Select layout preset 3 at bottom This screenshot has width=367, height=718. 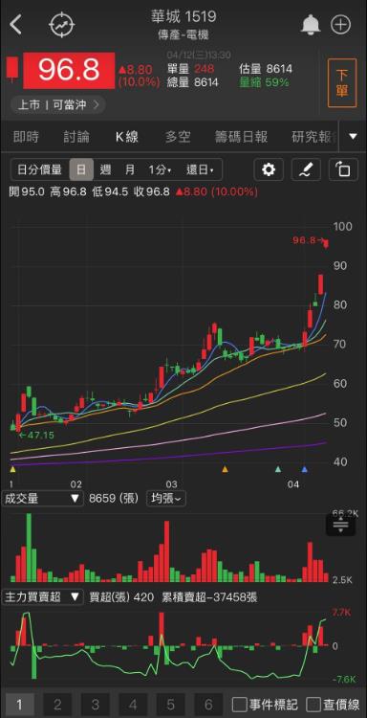[95, 704]
